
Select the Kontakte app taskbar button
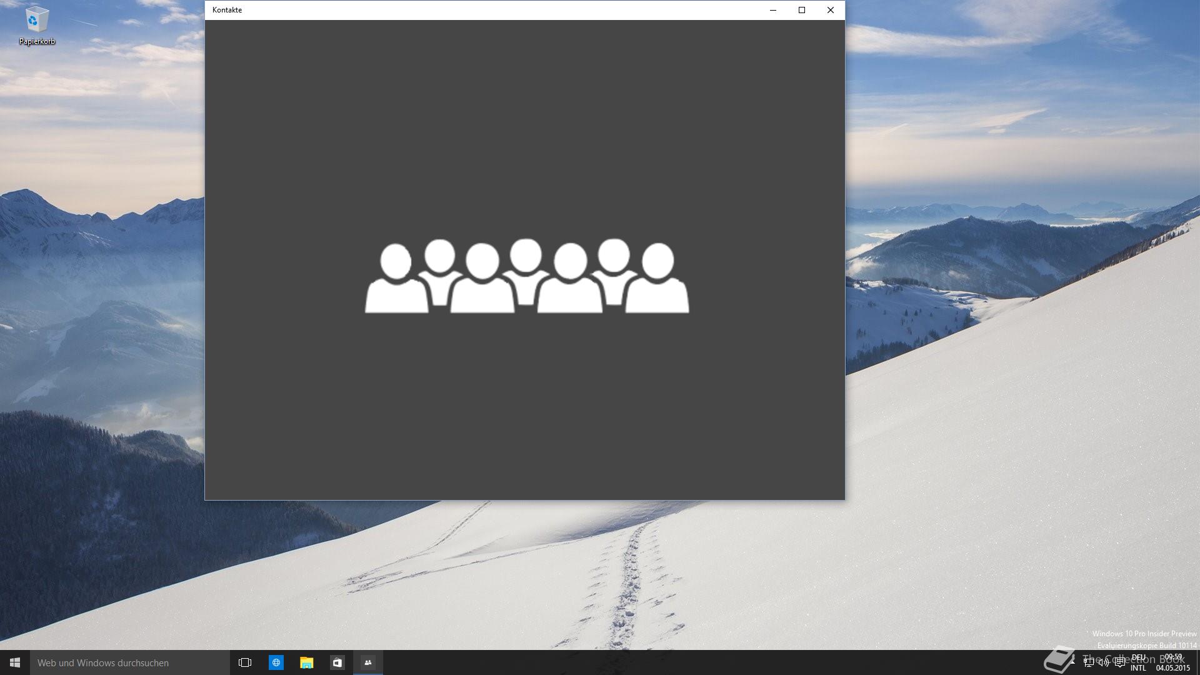click(368, 662)
